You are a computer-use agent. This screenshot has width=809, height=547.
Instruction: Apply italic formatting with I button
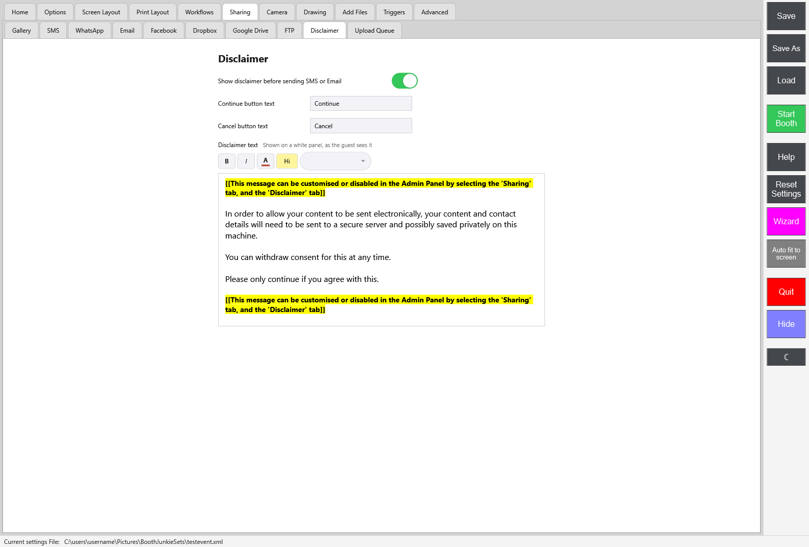point(246,161)
